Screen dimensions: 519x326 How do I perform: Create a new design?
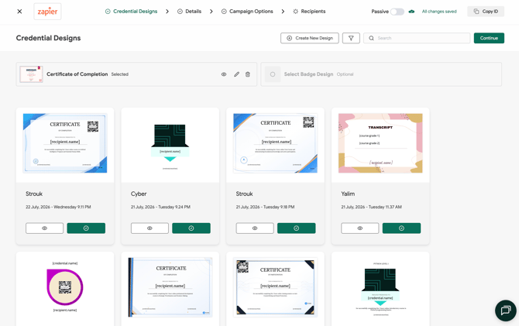[310, 38]
